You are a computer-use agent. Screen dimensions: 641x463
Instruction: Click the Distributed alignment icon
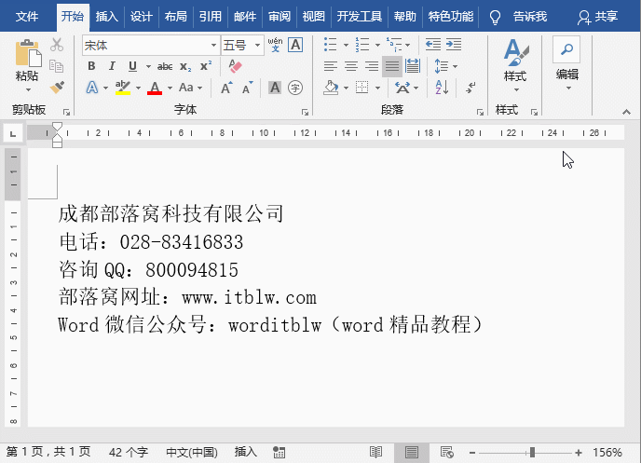tap(413, 66)
